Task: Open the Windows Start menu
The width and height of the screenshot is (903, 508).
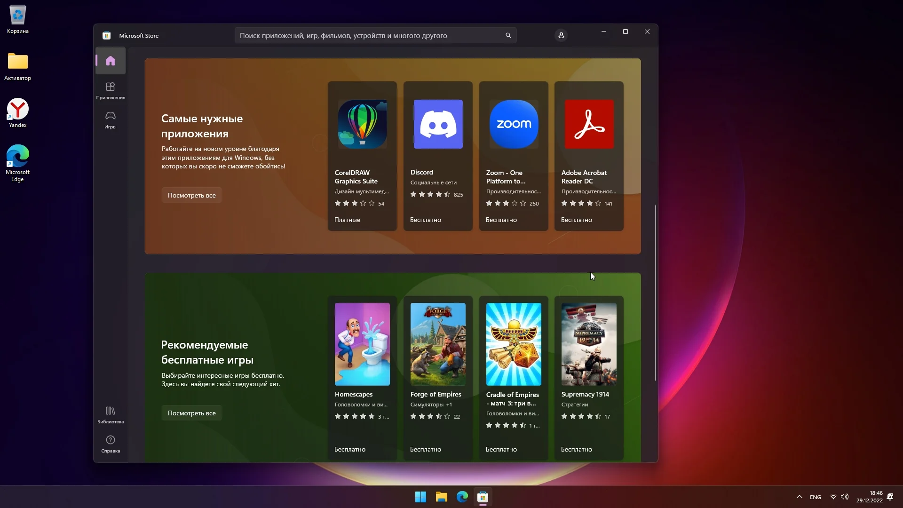Action: click(x=420, y=497)
